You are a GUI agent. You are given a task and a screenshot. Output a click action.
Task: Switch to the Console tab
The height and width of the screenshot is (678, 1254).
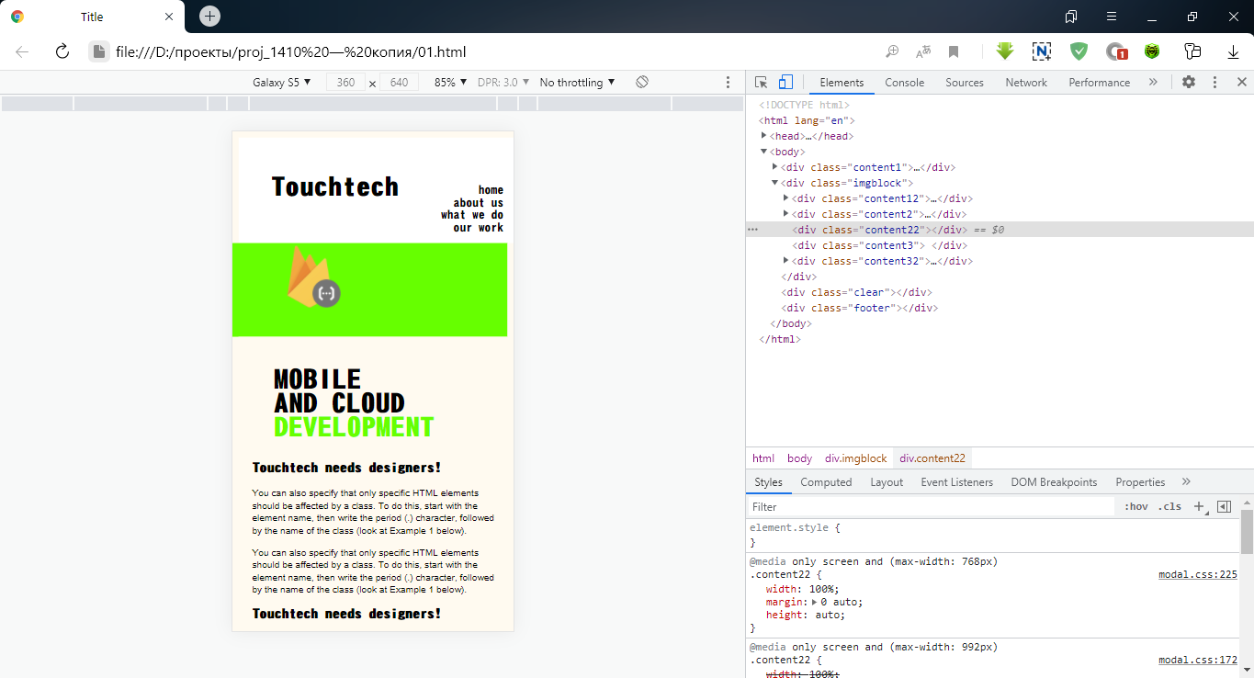pyautogui.click(x=905, y=83)
